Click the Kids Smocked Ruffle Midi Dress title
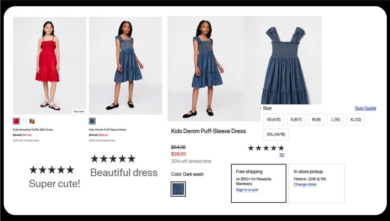Image resolution: width=390 pixels, height=221 pixels. click(33, 130)
